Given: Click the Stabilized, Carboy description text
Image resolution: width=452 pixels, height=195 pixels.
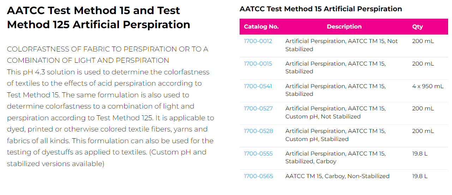Looking at the screenshot, I should 335,158.
